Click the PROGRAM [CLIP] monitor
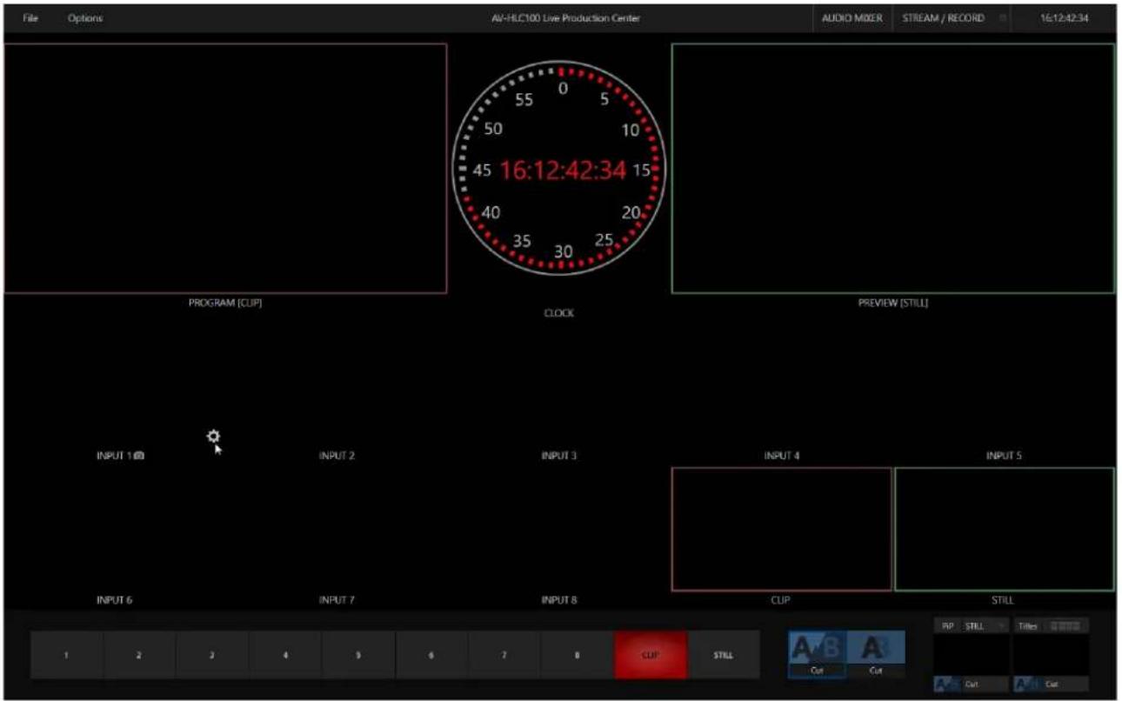 click(x=225, y=169)
